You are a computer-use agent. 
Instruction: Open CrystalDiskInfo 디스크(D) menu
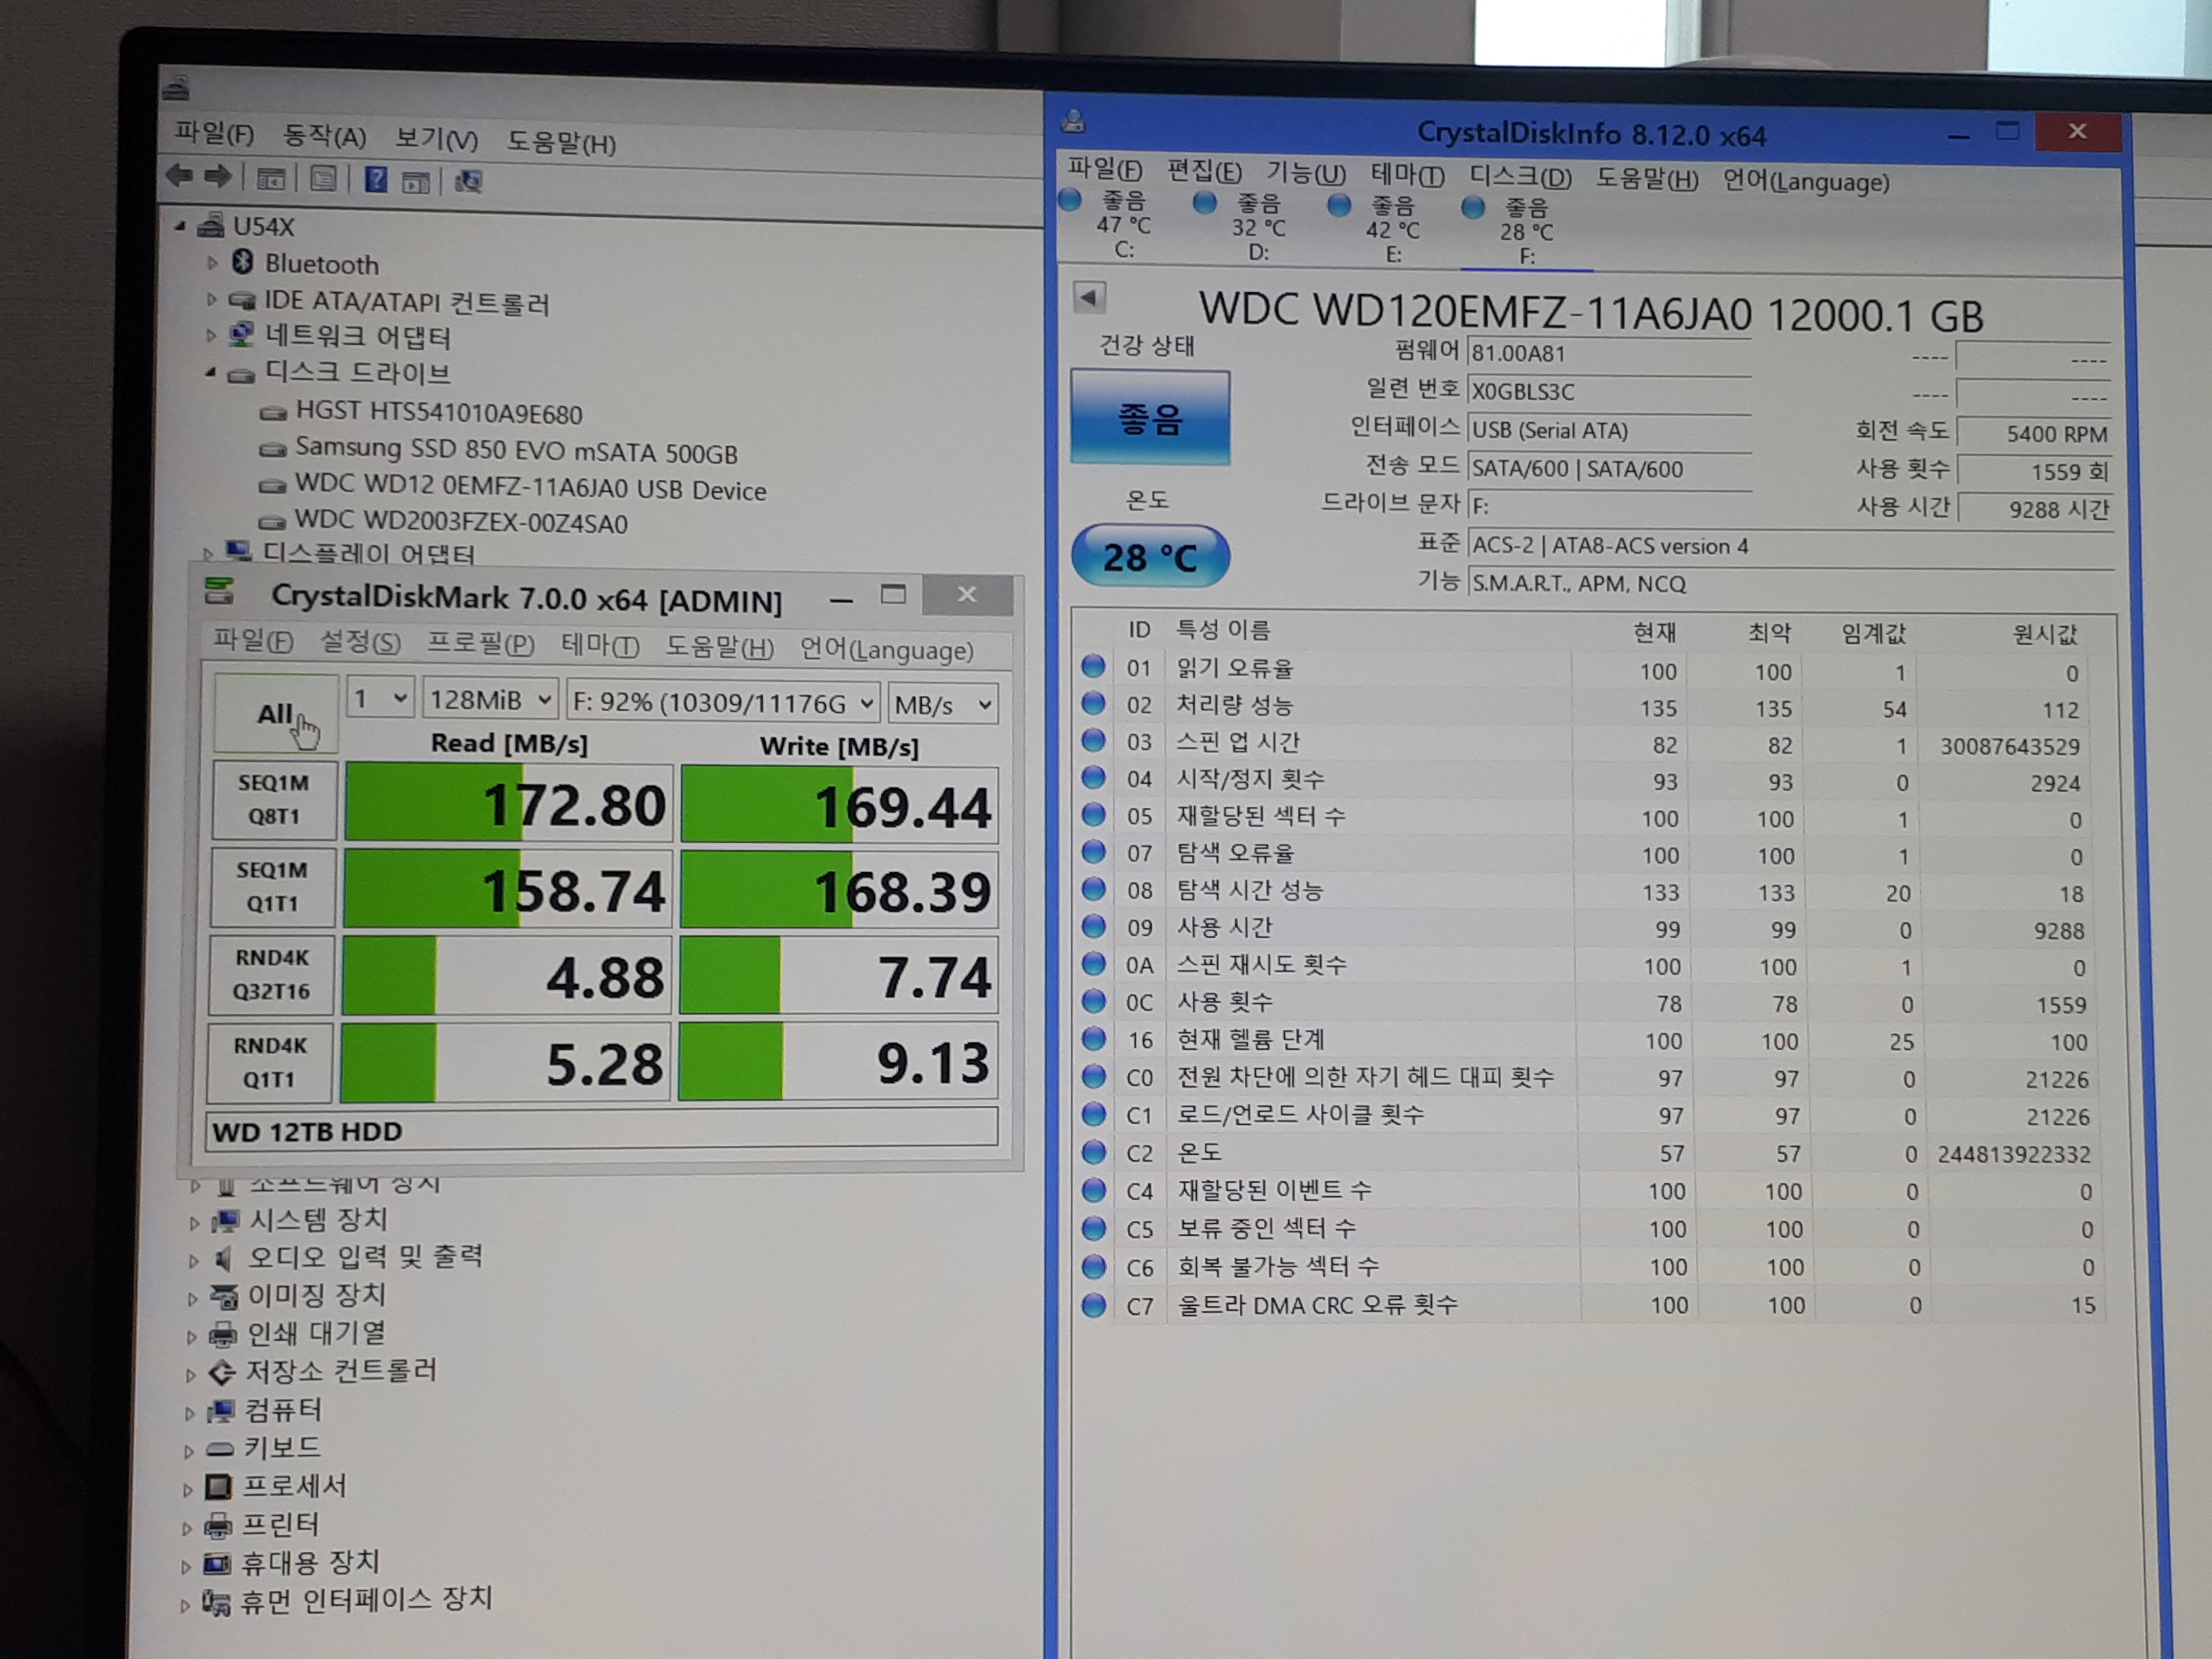(x=1520, y=177)
